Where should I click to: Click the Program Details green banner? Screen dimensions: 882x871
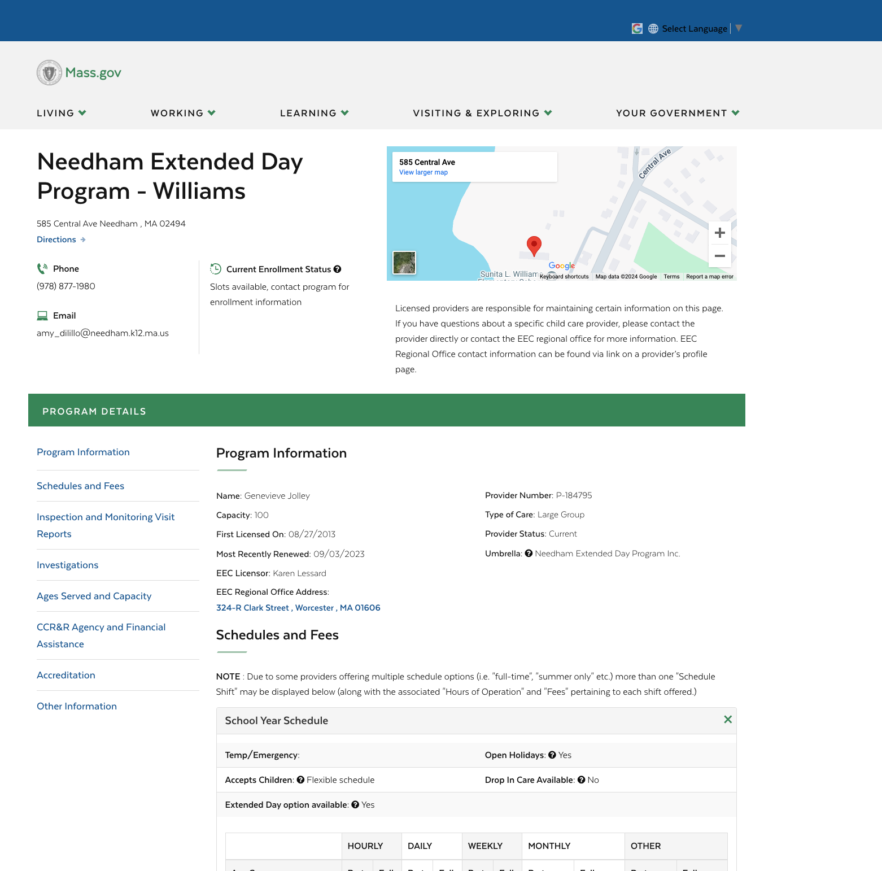387,410
